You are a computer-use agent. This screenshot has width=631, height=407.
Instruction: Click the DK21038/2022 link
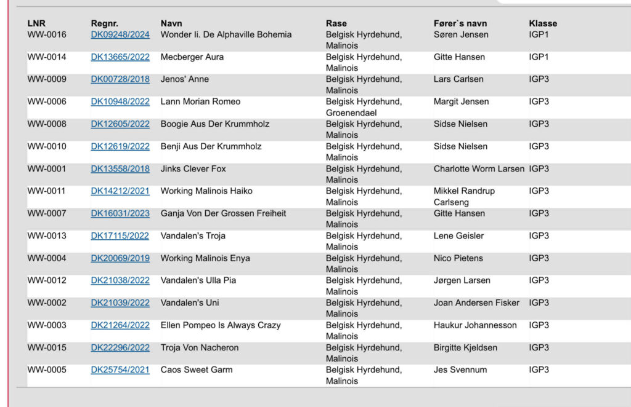[x=120, y=280]
